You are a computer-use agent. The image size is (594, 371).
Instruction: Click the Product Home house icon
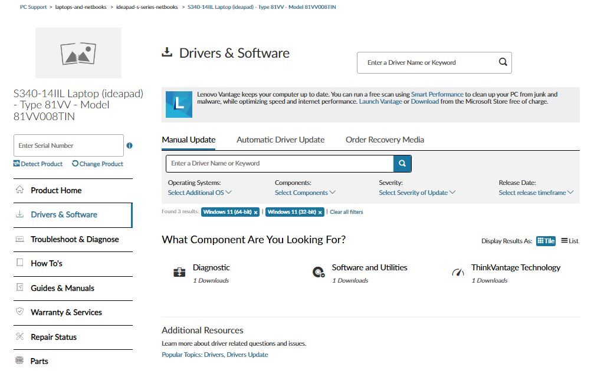(19, 190)
